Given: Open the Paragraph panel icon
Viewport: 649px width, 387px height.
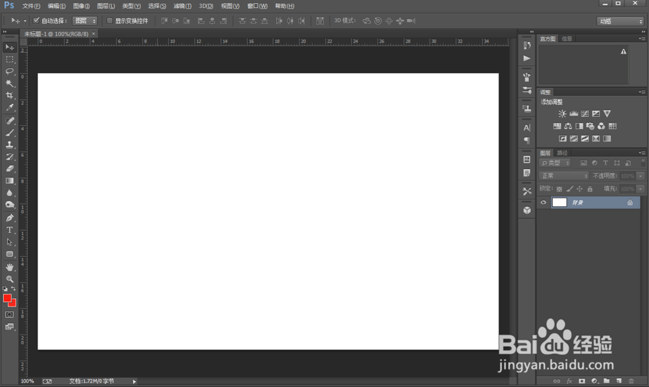Looking at the screenshot, I should point(526,141).
